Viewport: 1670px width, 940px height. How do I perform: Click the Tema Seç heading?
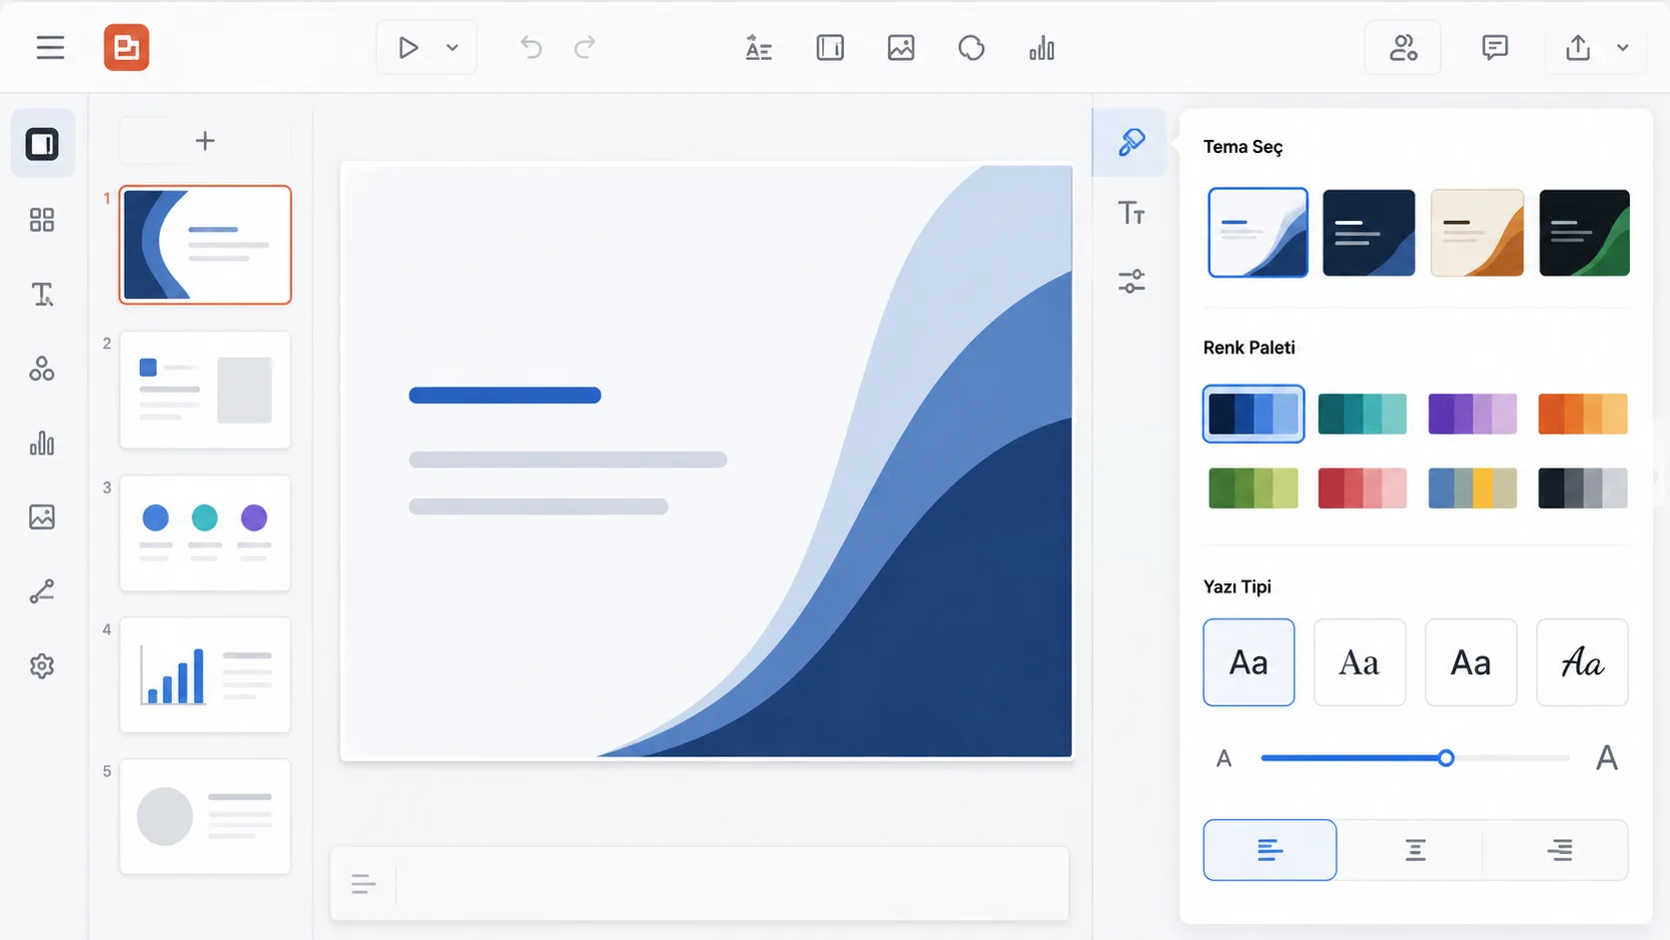(1243, 147)
